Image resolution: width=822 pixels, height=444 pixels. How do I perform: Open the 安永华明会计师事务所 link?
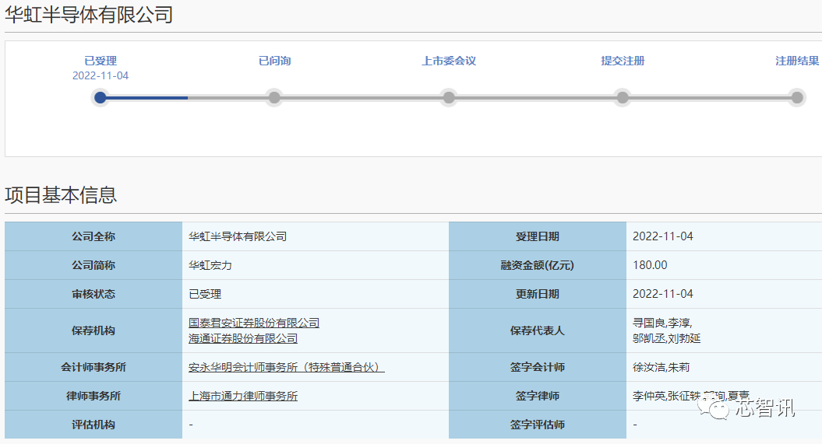(x=286, y=368)
